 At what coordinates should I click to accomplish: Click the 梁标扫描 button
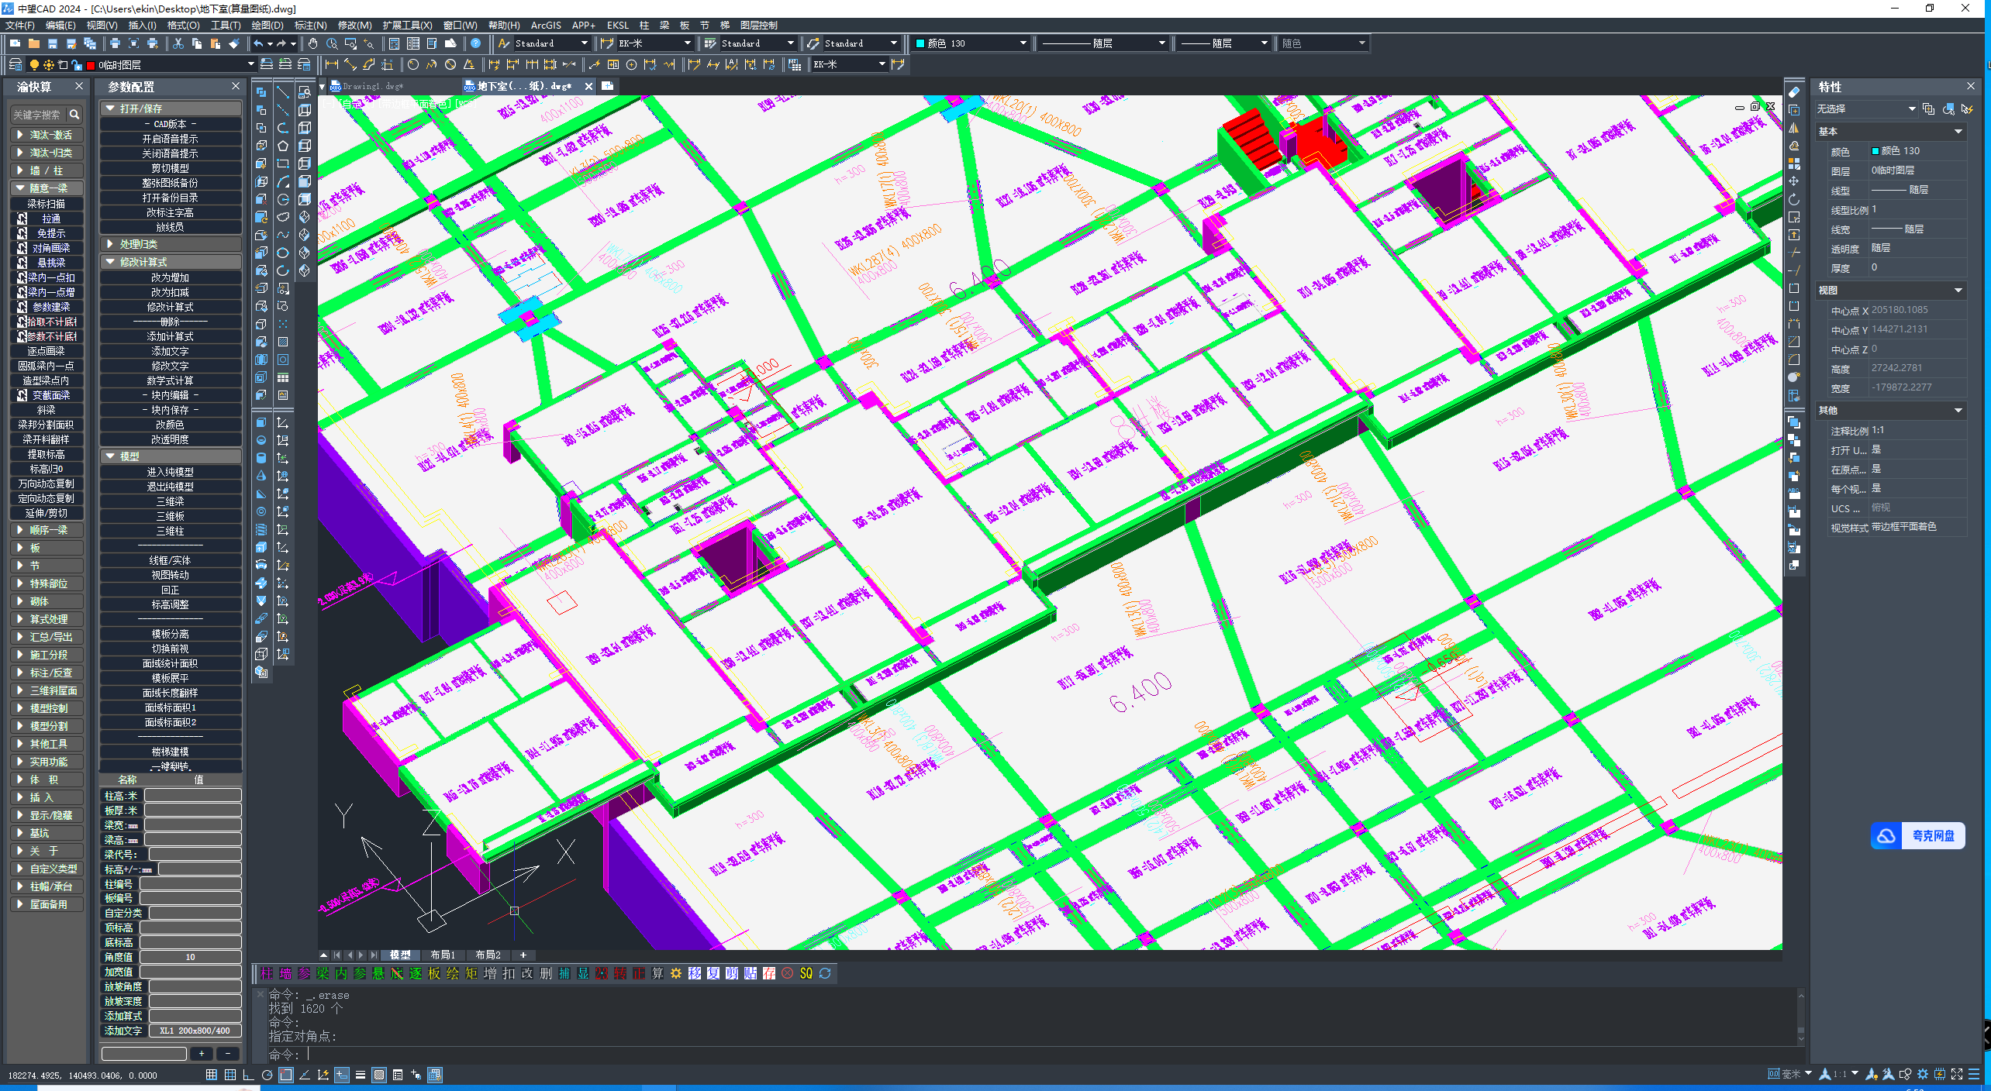point(47,204)
